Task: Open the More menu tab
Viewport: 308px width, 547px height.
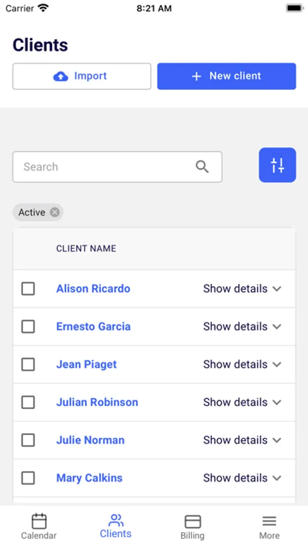Action: pyautogui.click(x=269, y=527)
